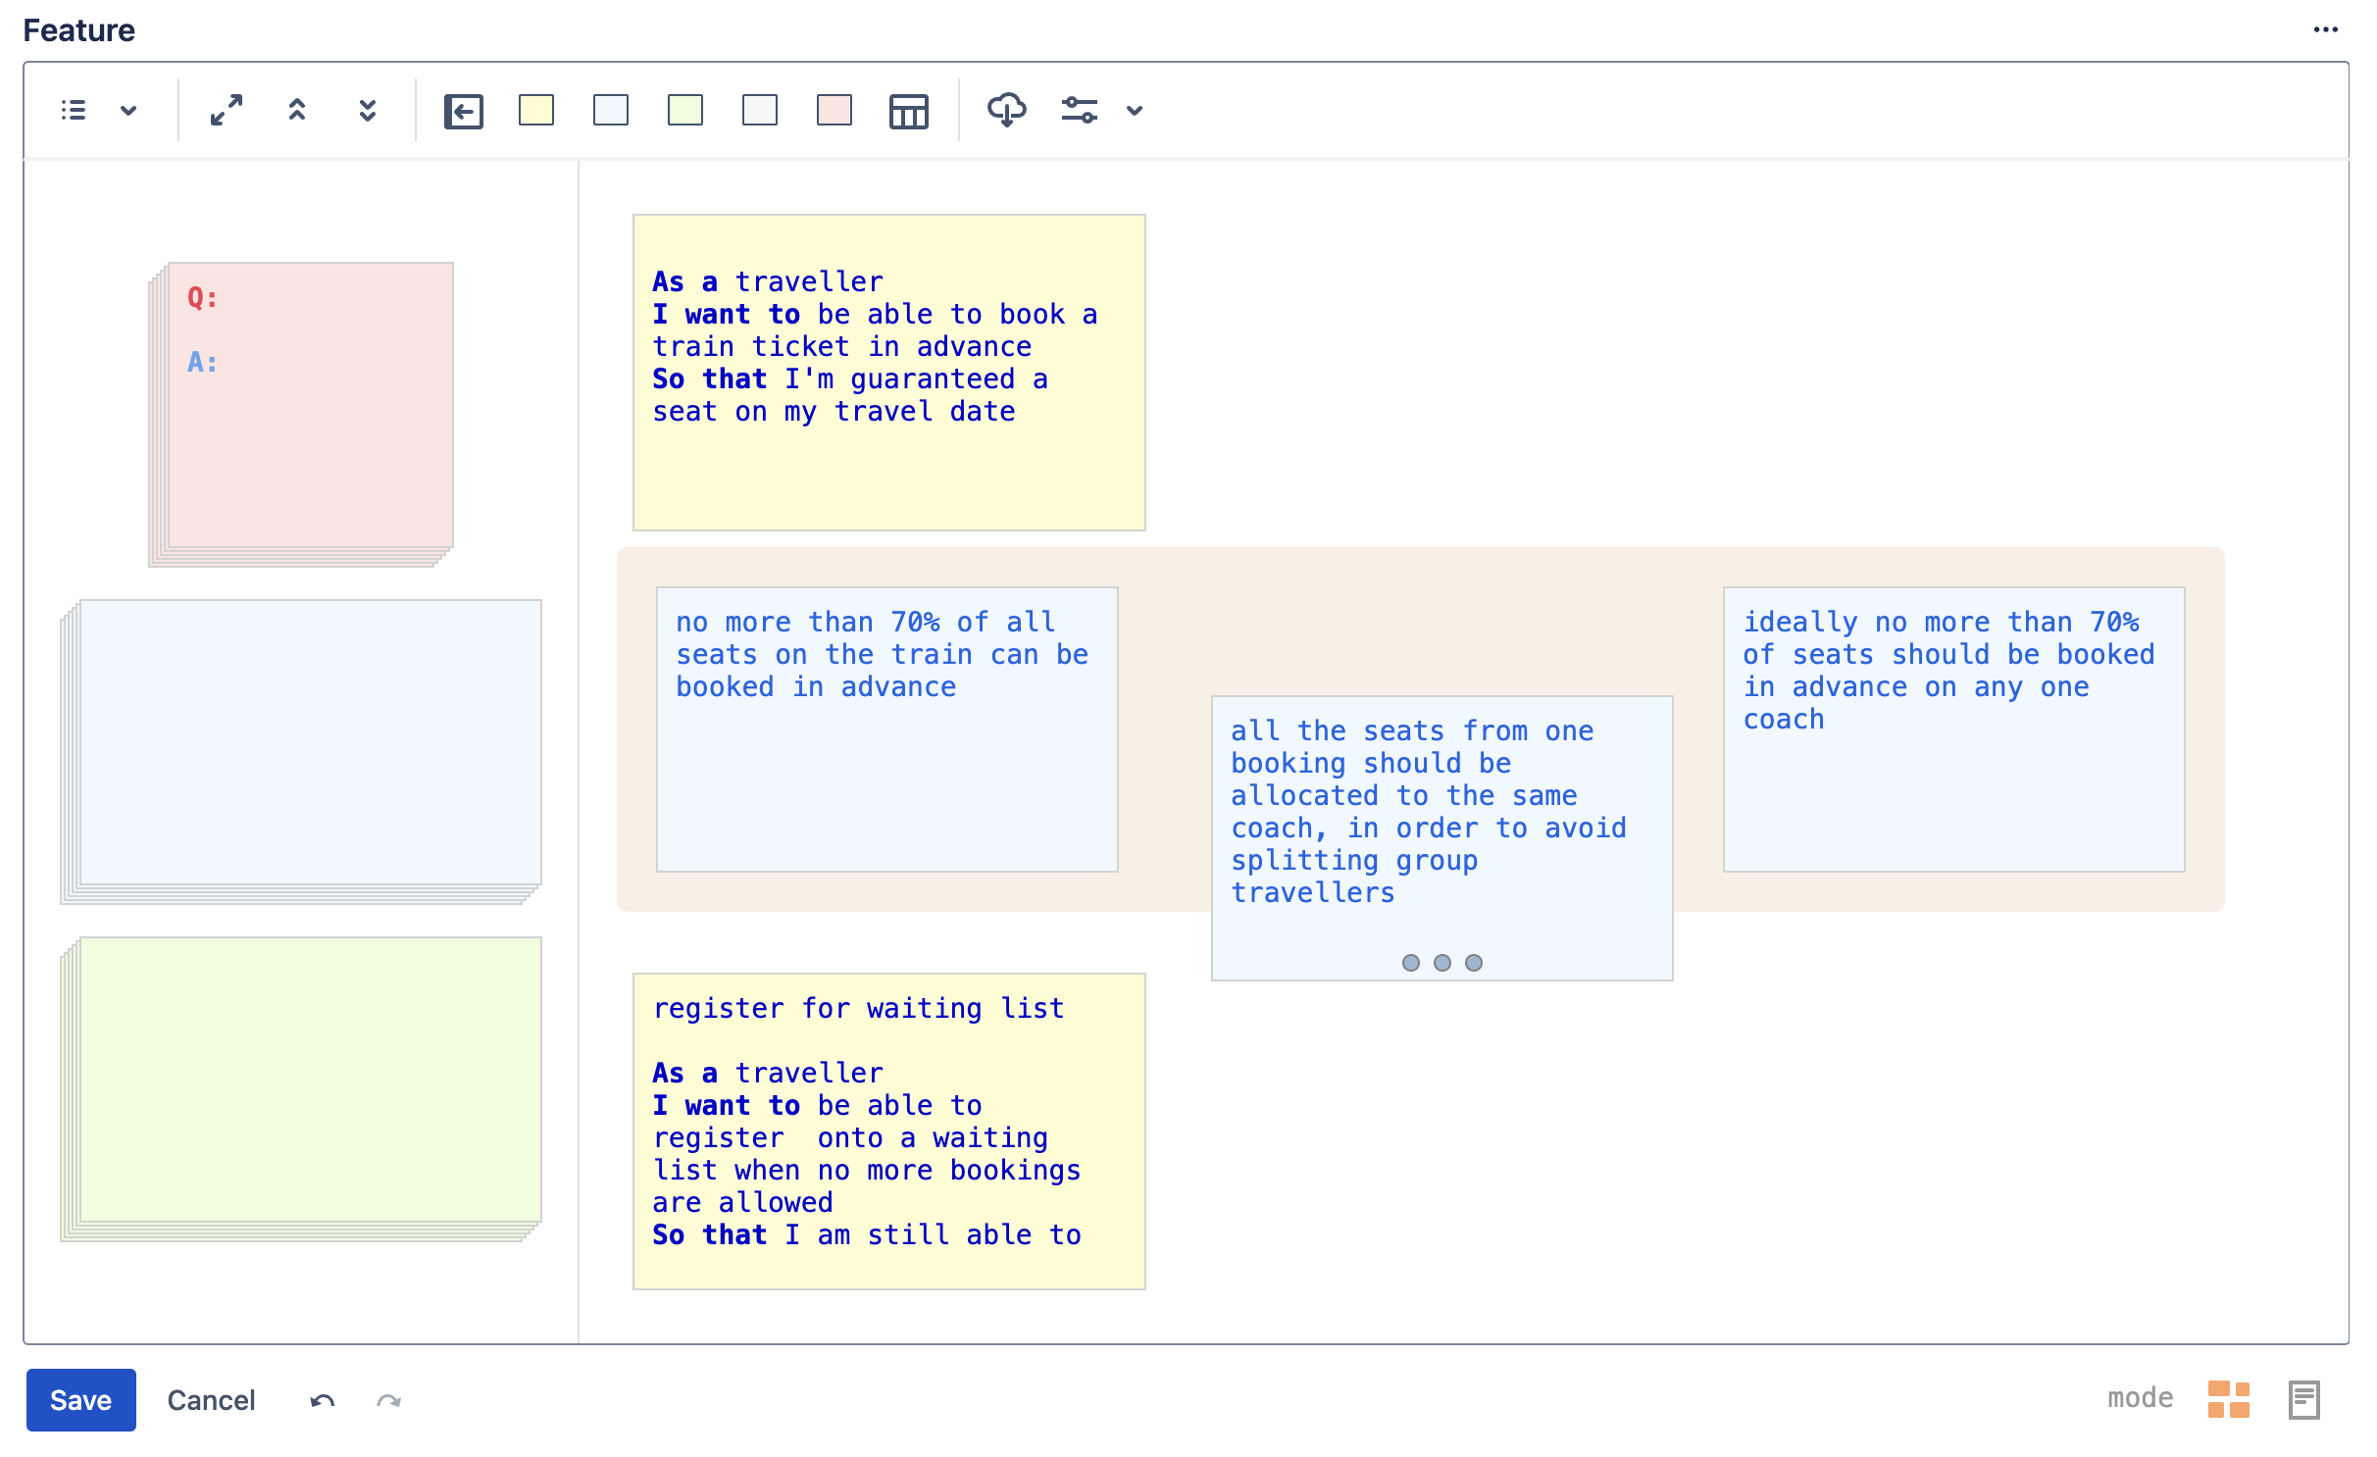Switch to card grid mode
This screenshot has width=2377, height=1457.
(2229, 1399)
